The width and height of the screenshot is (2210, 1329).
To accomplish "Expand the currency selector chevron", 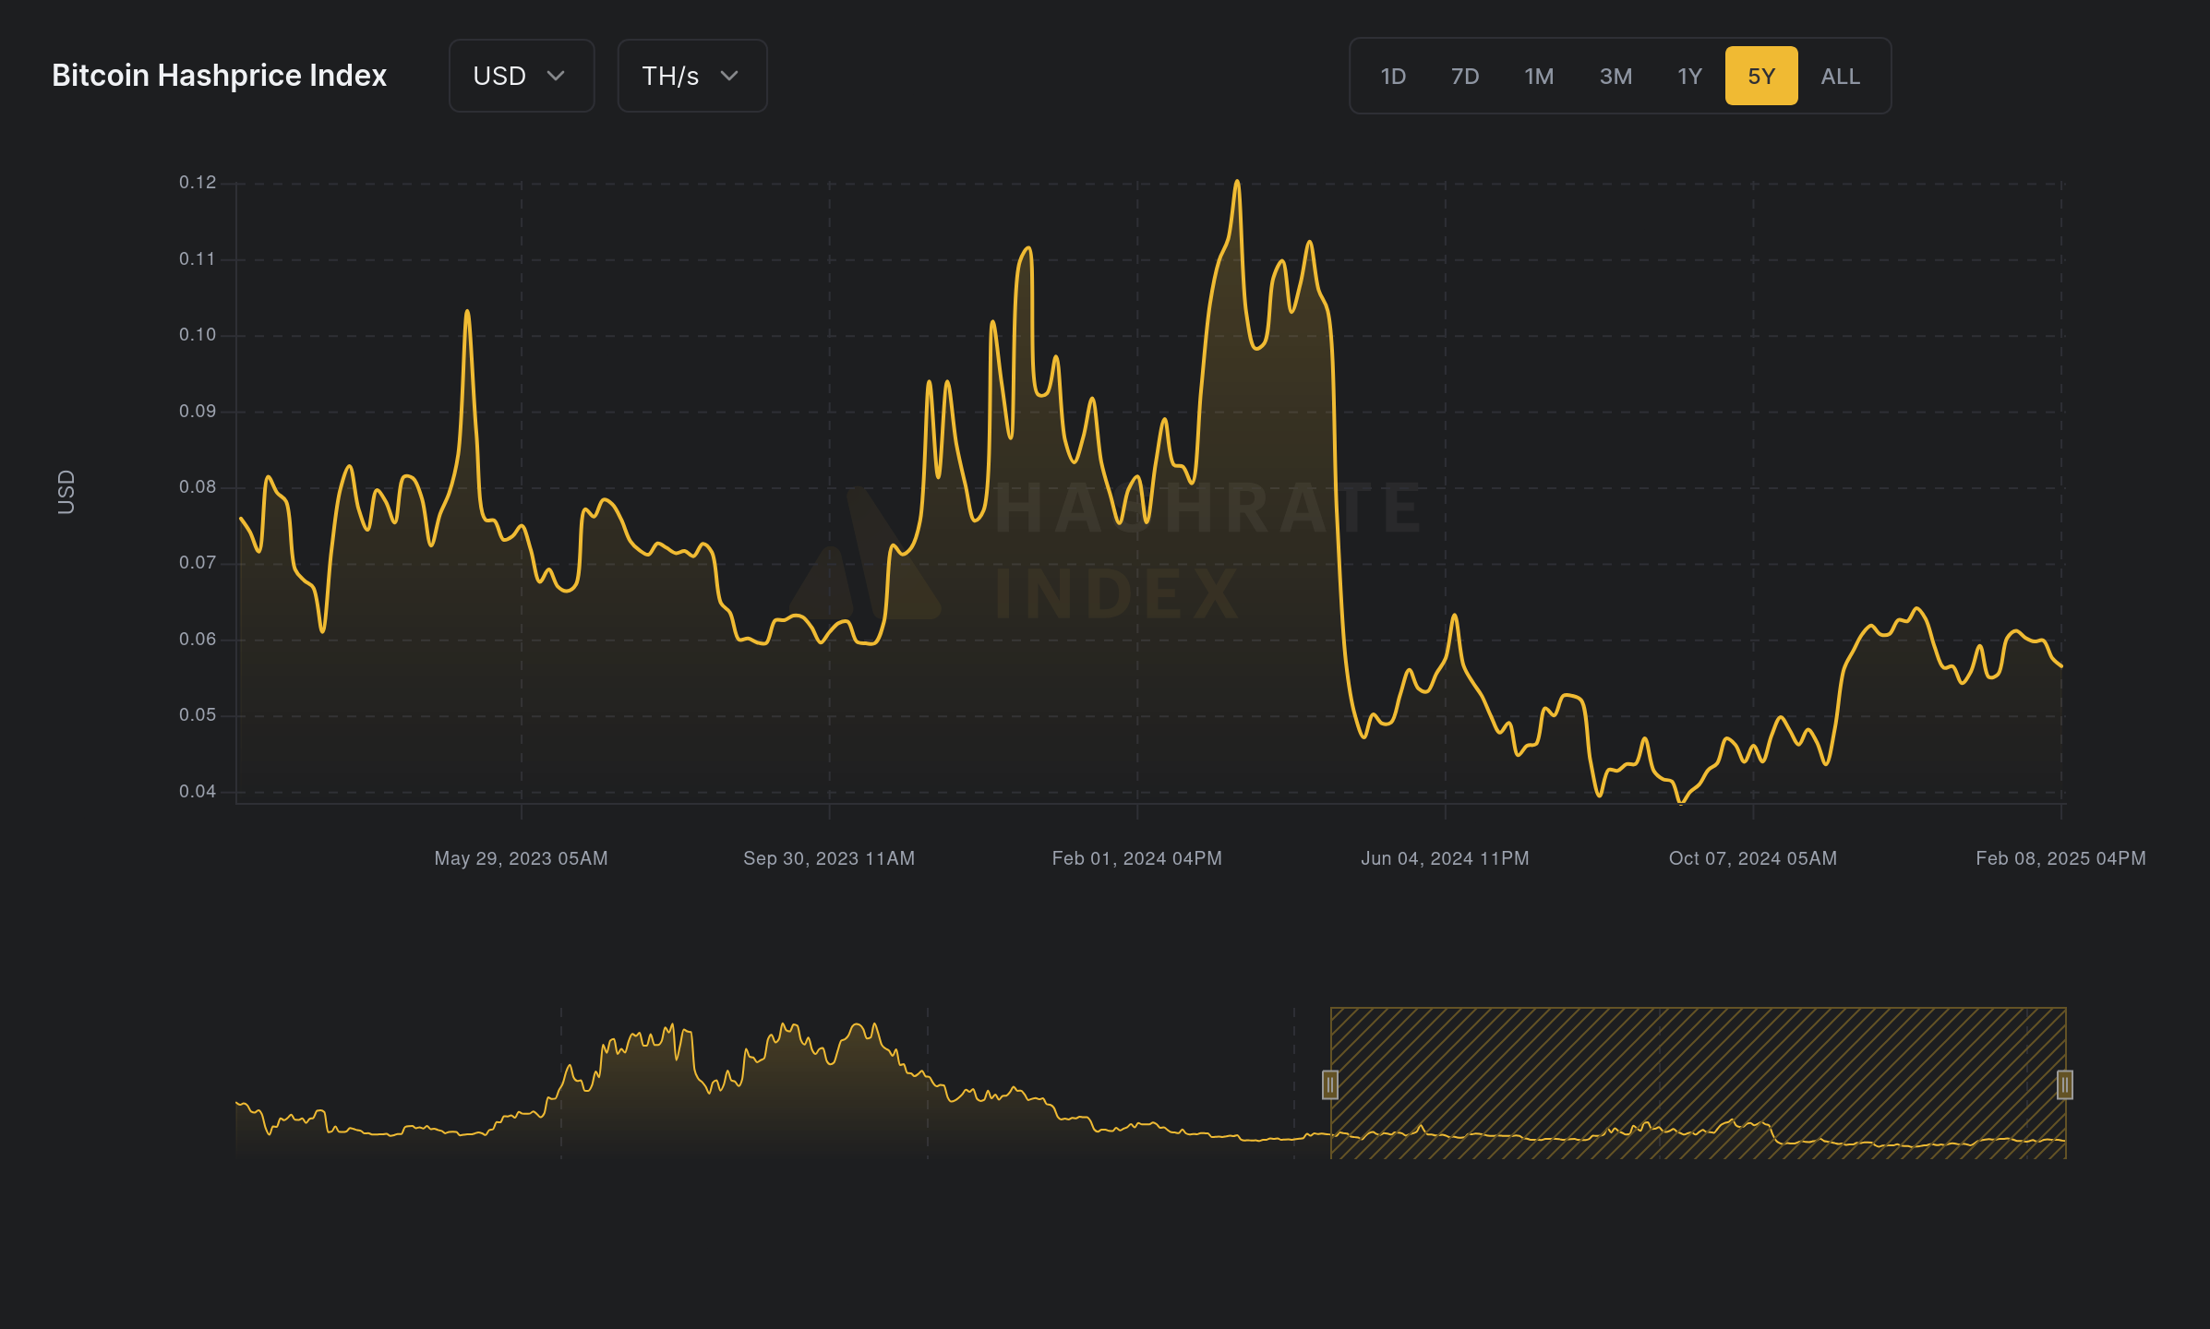I will pyautogui.click(x=557, y=77).
